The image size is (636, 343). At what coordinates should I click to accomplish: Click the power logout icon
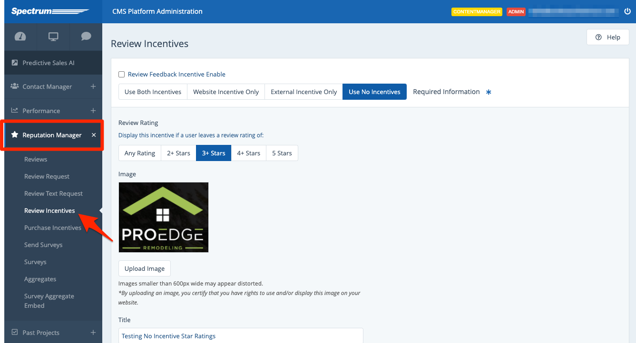[x=627, y=11]
